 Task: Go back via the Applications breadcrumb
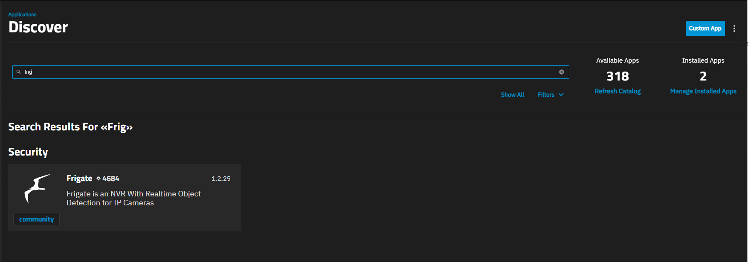click(x=22, y=14)
